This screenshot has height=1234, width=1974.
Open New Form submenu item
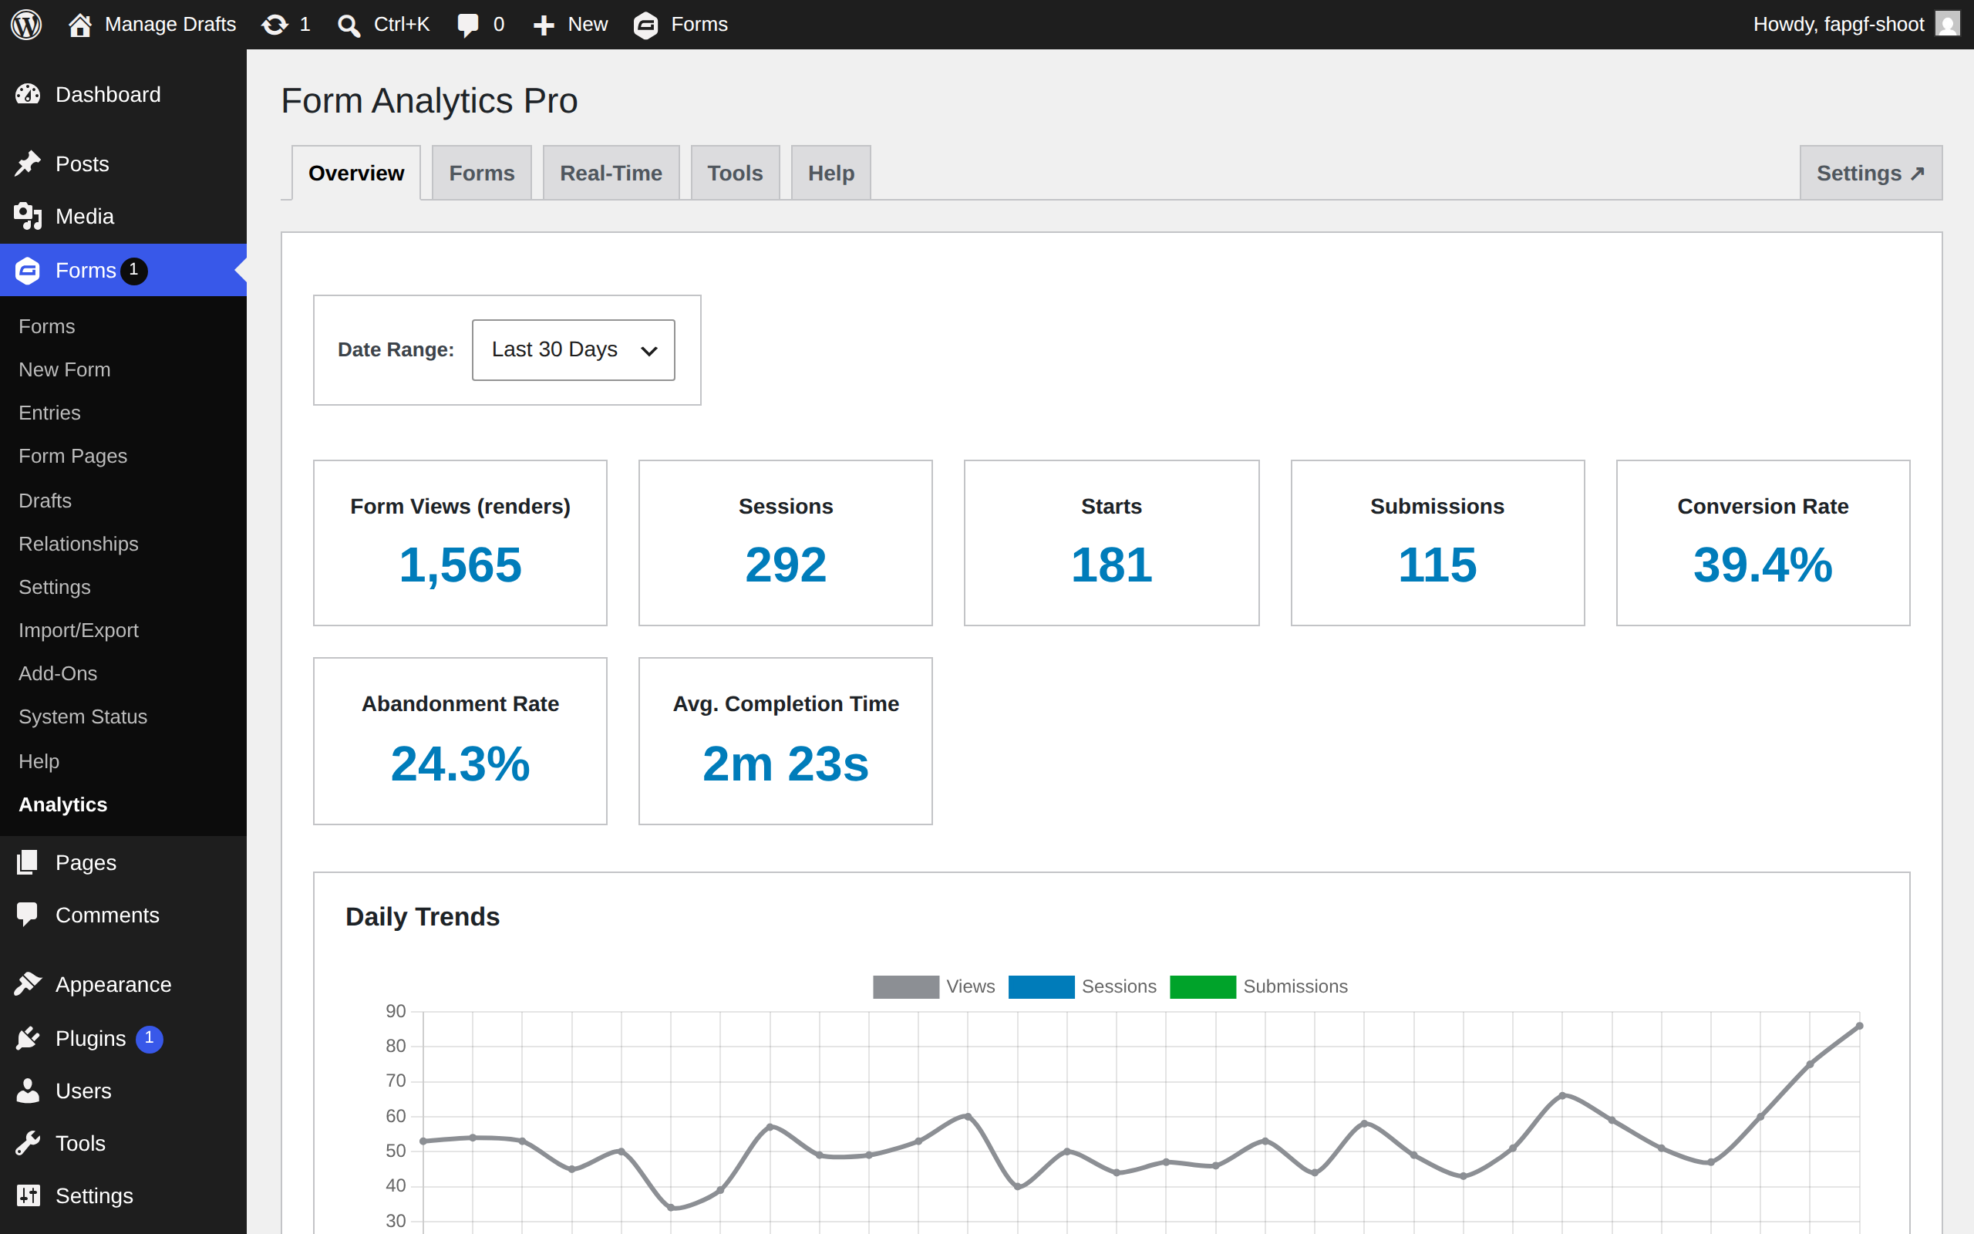coord(64,369)
